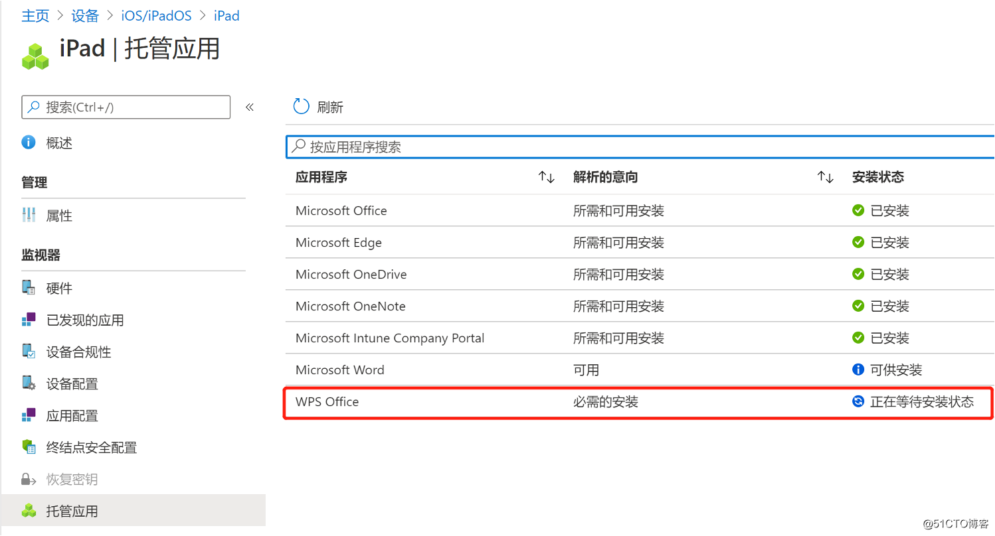This screenshot has height=536, width=995.
Task: Click the 托管应用 sidebar cube icon
Action: point(29,511)
